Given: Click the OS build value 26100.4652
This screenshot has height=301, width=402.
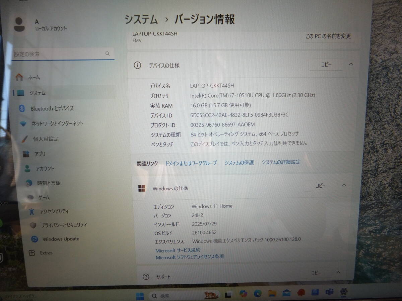Looking at the screenshot, I should tap(204, 232).
